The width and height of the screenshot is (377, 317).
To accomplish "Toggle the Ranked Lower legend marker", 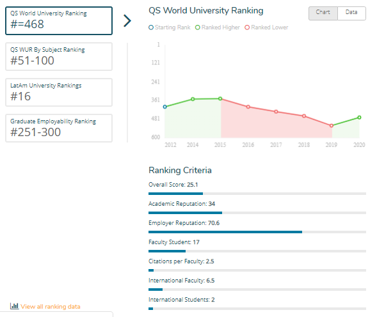I will point(247,27).
